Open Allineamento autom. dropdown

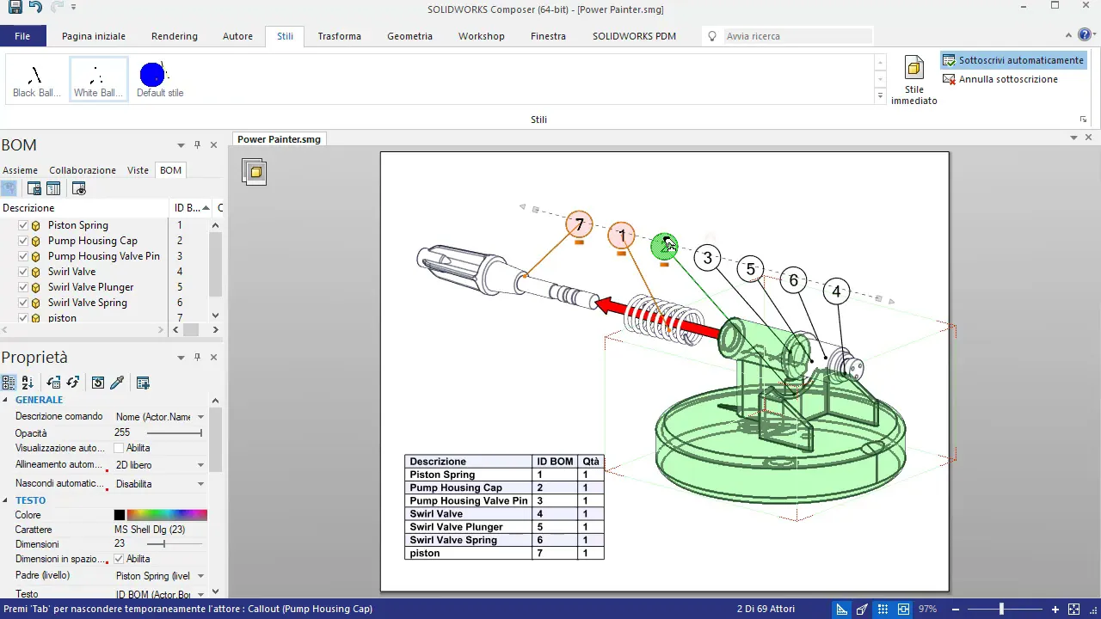pyautogui.click(x=200, y=465)
